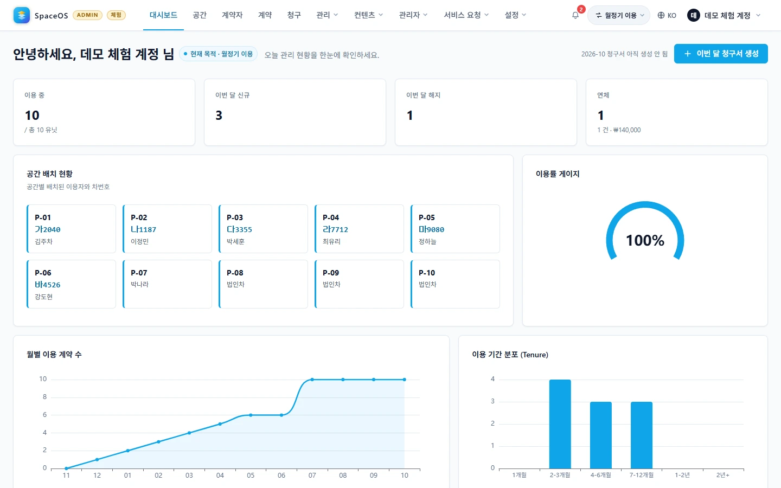This screenshot has width=781, height=488.
Task: Expand the 관리 menu
Action: 327,15
